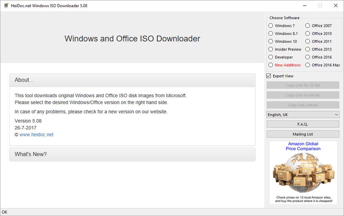Minimize the ISO Downloader window

(304, 6)
